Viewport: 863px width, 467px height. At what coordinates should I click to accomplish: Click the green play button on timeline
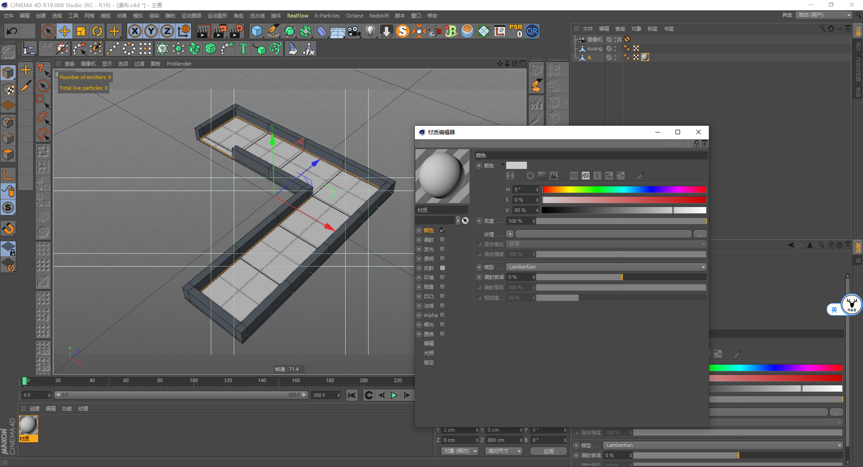[x=394, y=395]
